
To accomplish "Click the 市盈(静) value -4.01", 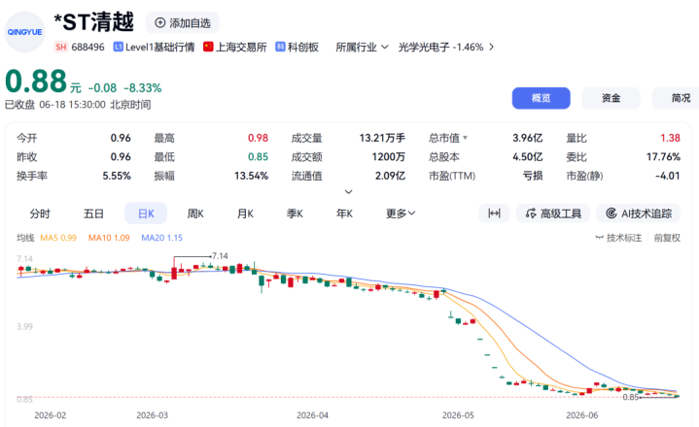I will (x=667, y=176).
